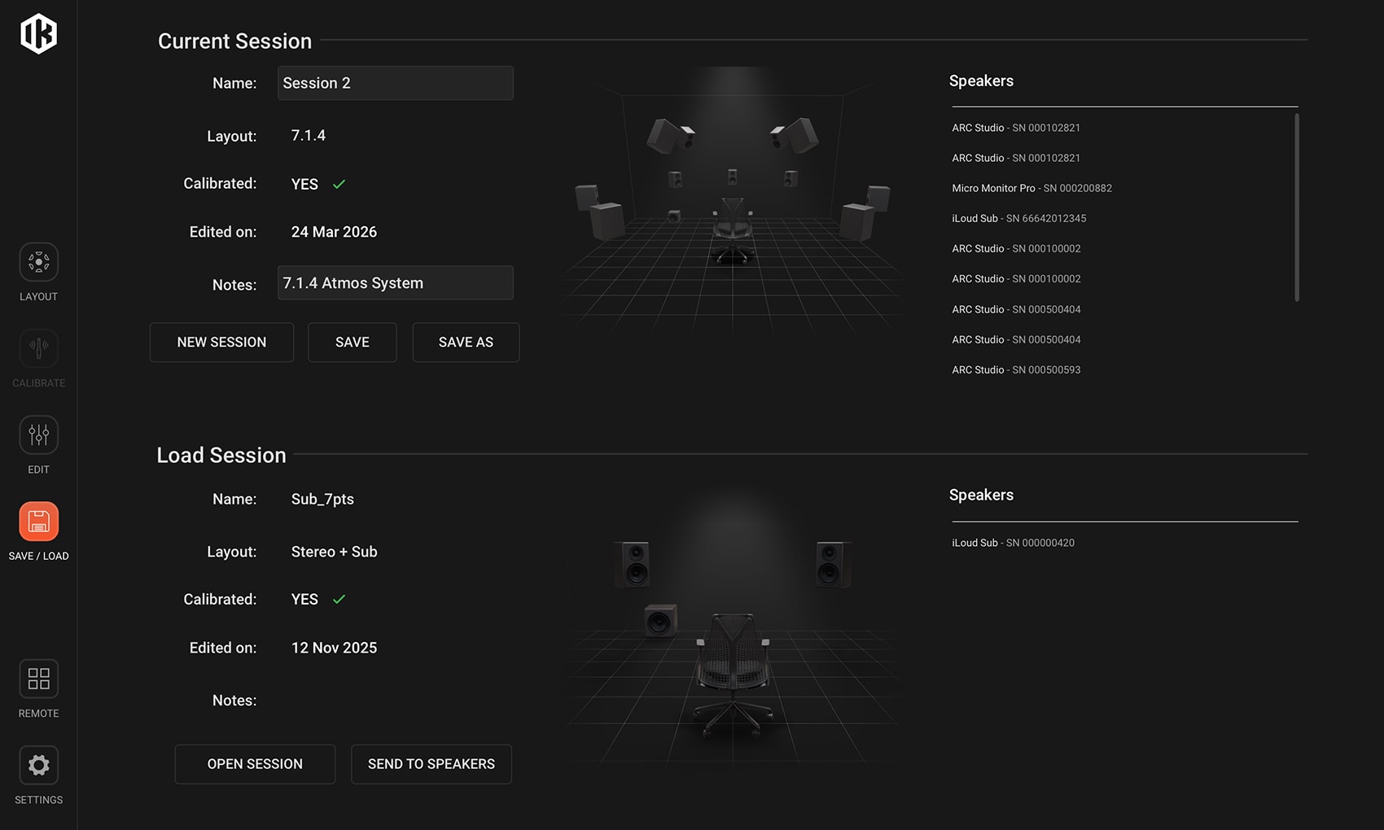This screenshot has height=830, width=1384.
Task: Click Send to Speakers button
Action: point(431,764)
